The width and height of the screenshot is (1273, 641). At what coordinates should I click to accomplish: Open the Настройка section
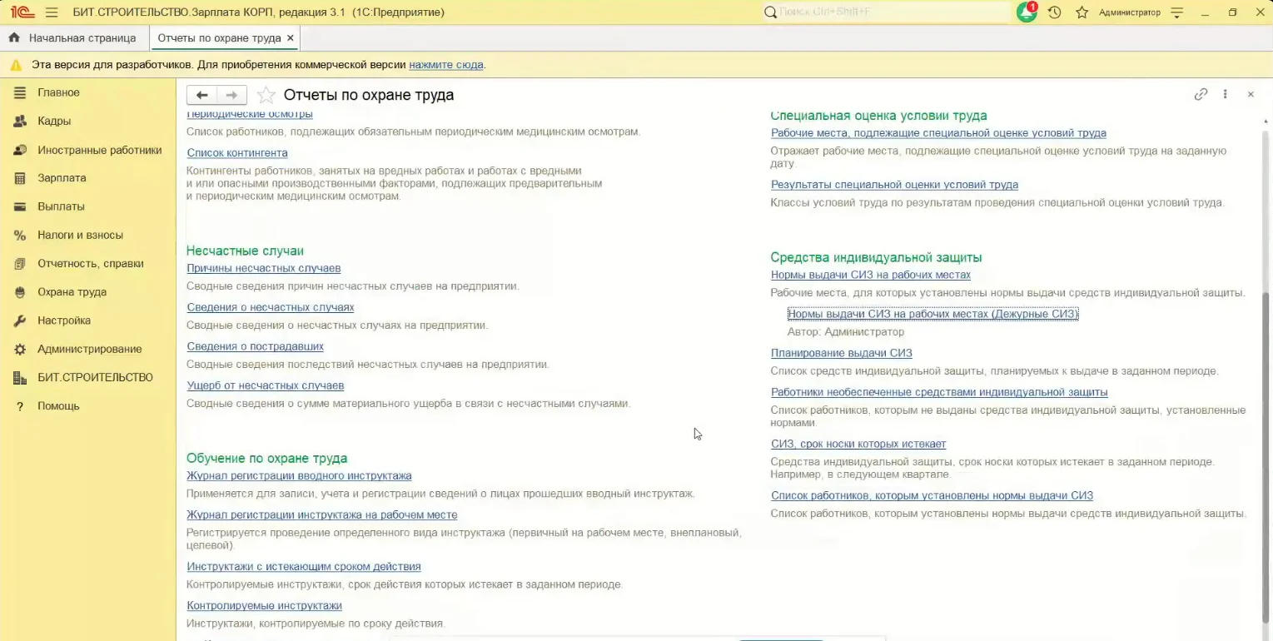[64, 320]
